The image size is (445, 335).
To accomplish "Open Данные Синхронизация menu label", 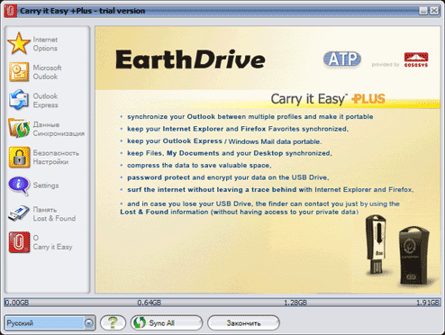I will tap(59, 129).
